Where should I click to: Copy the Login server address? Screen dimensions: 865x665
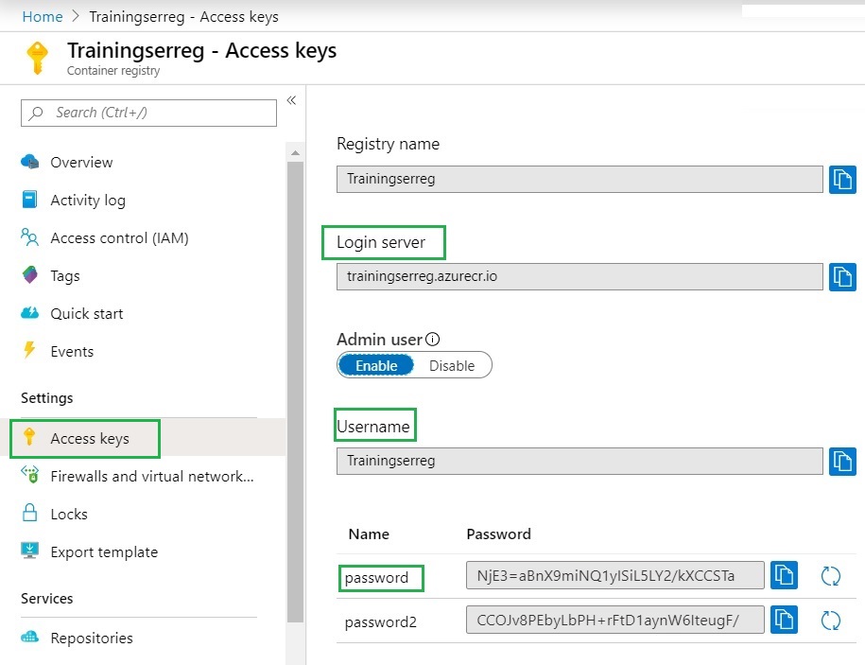coord(842,276)
